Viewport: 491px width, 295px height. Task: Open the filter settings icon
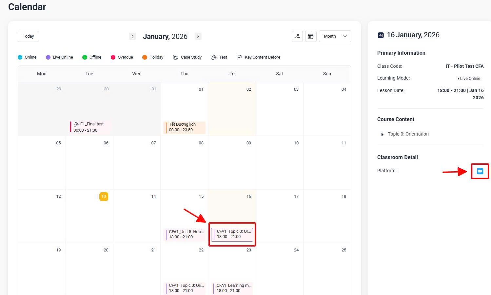pos(297,36)
